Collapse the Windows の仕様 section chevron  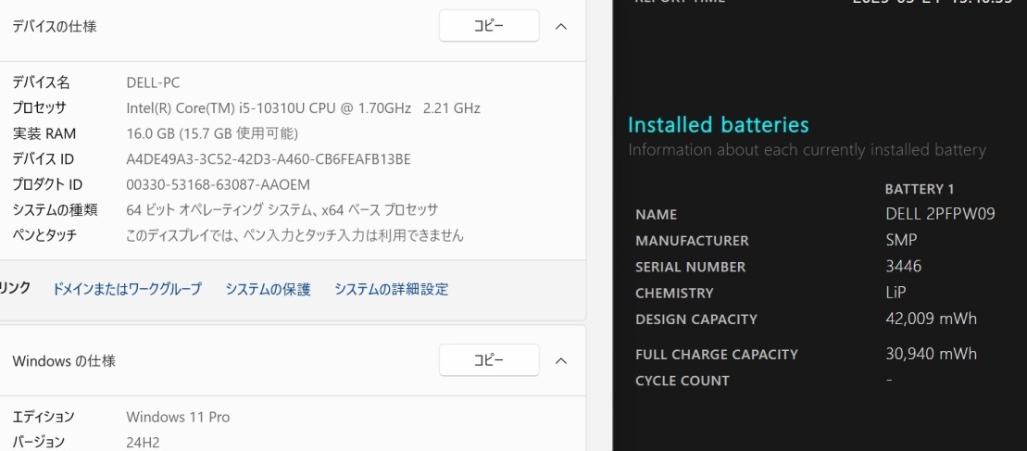pos(561,360)
